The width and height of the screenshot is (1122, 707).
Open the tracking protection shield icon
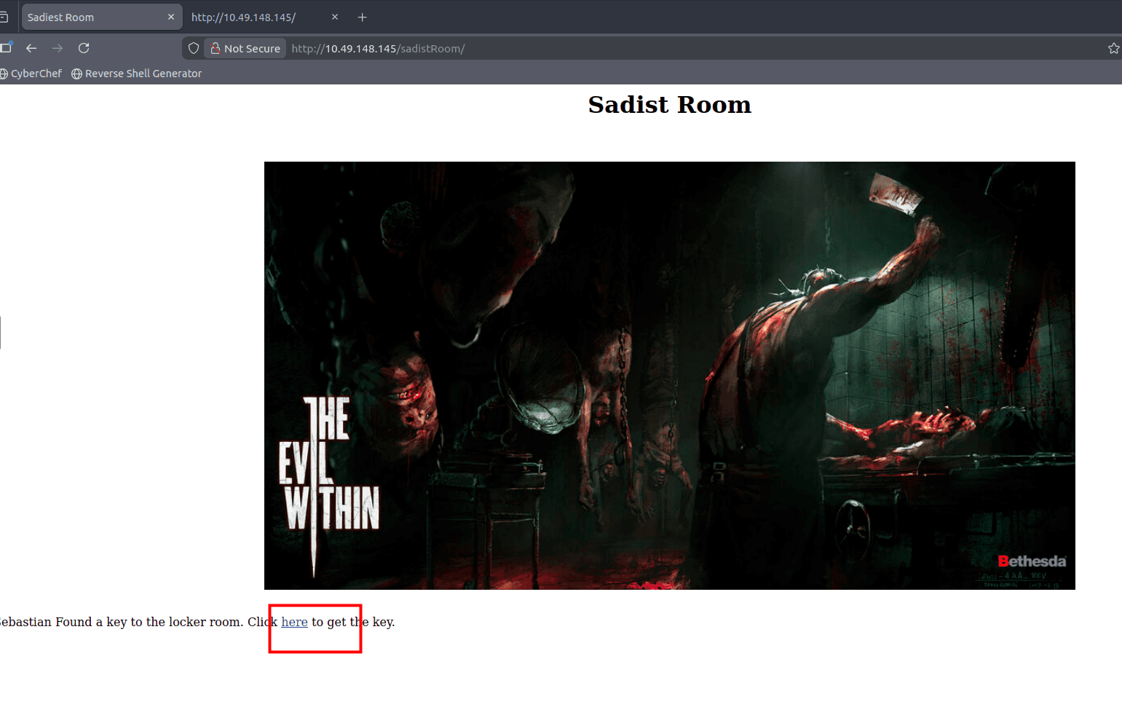coord(194,48)
